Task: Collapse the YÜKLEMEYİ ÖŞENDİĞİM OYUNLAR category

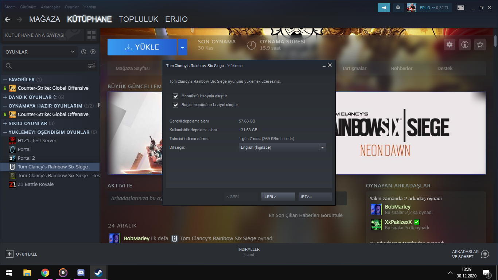Action: [x=5, y=132]
